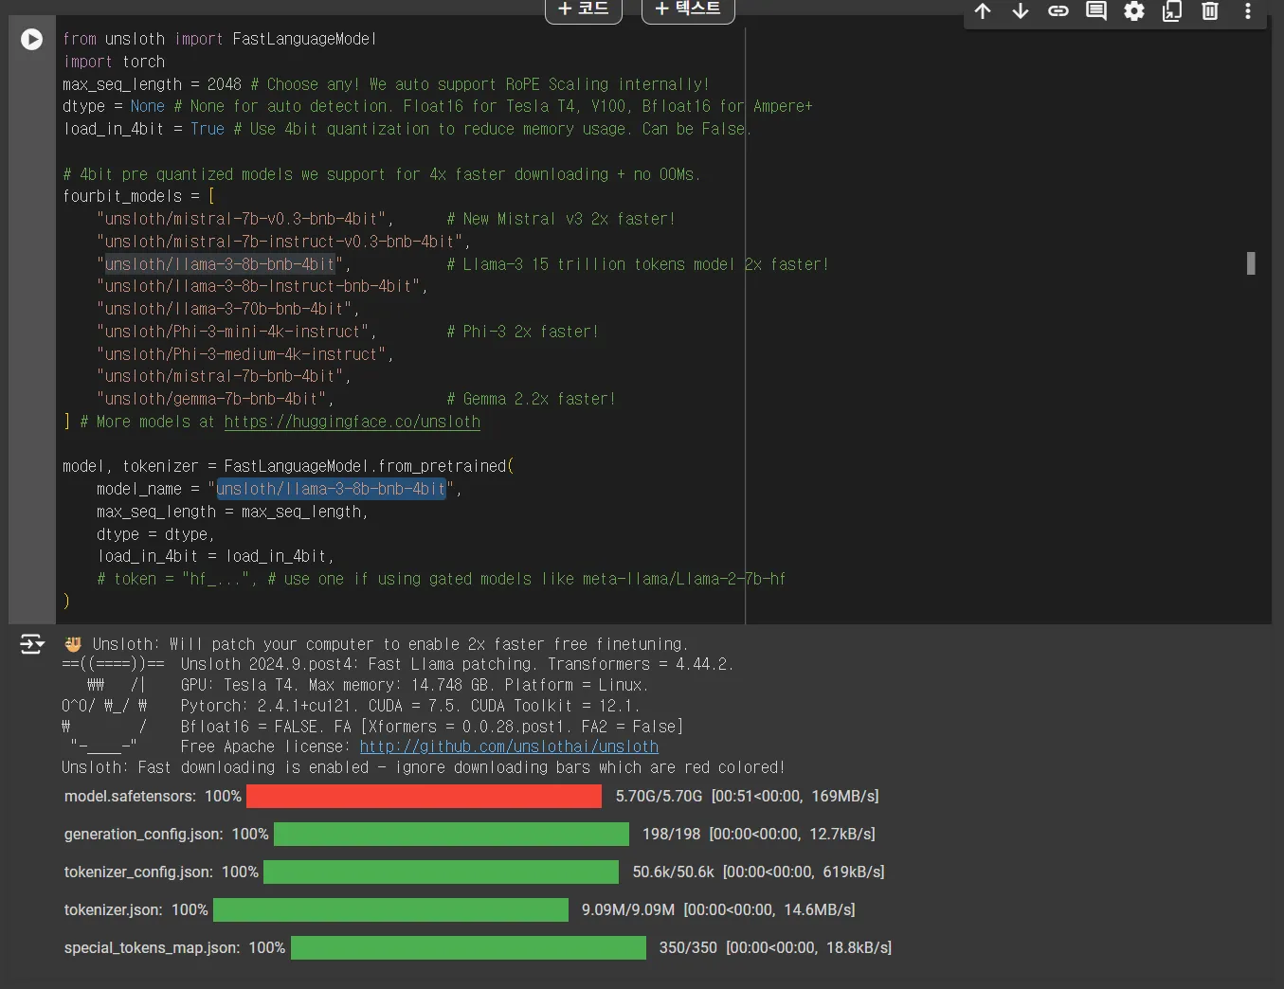Insert a text cell with + 텍스트

(x=688, y=9)
